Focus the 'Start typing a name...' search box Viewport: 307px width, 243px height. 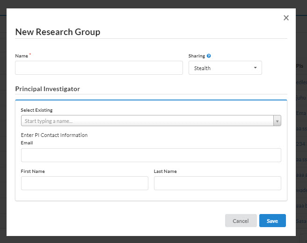click(147, 121)
